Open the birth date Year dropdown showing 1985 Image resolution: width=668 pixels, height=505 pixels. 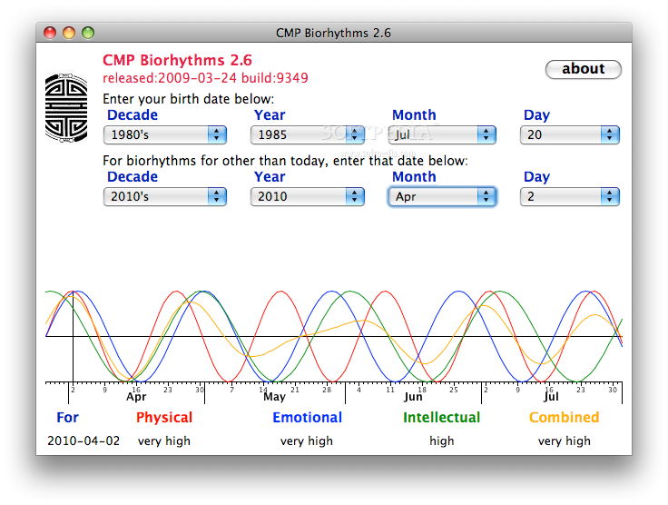click(x=307, y=134)
